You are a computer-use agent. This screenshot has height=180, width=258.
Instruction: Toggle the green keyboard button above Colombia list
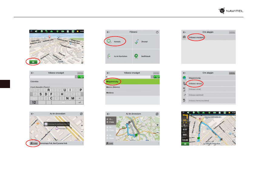[x=81, y=77]
